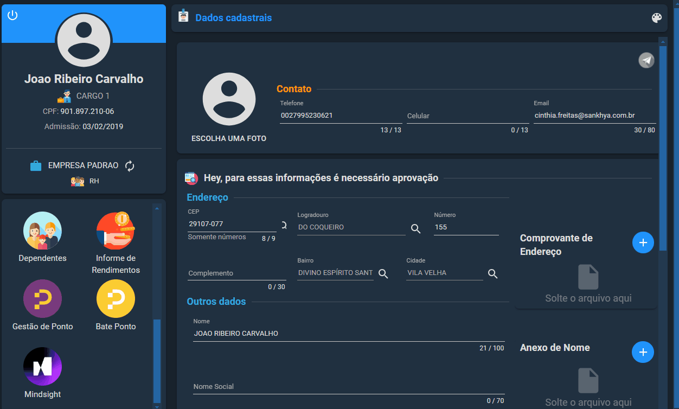Click Comprovante de Endereço file drop area

point(588,285)
